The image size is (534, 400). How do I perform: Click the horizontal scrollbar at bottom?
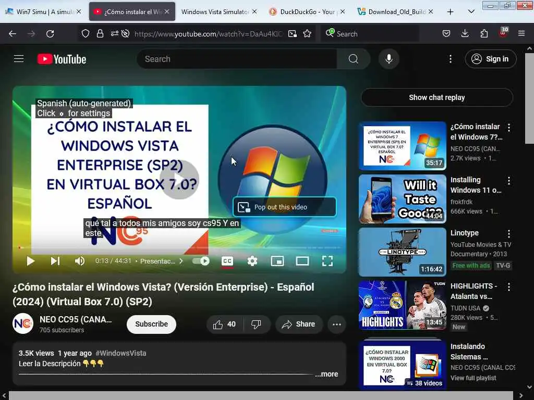[261, 396]
